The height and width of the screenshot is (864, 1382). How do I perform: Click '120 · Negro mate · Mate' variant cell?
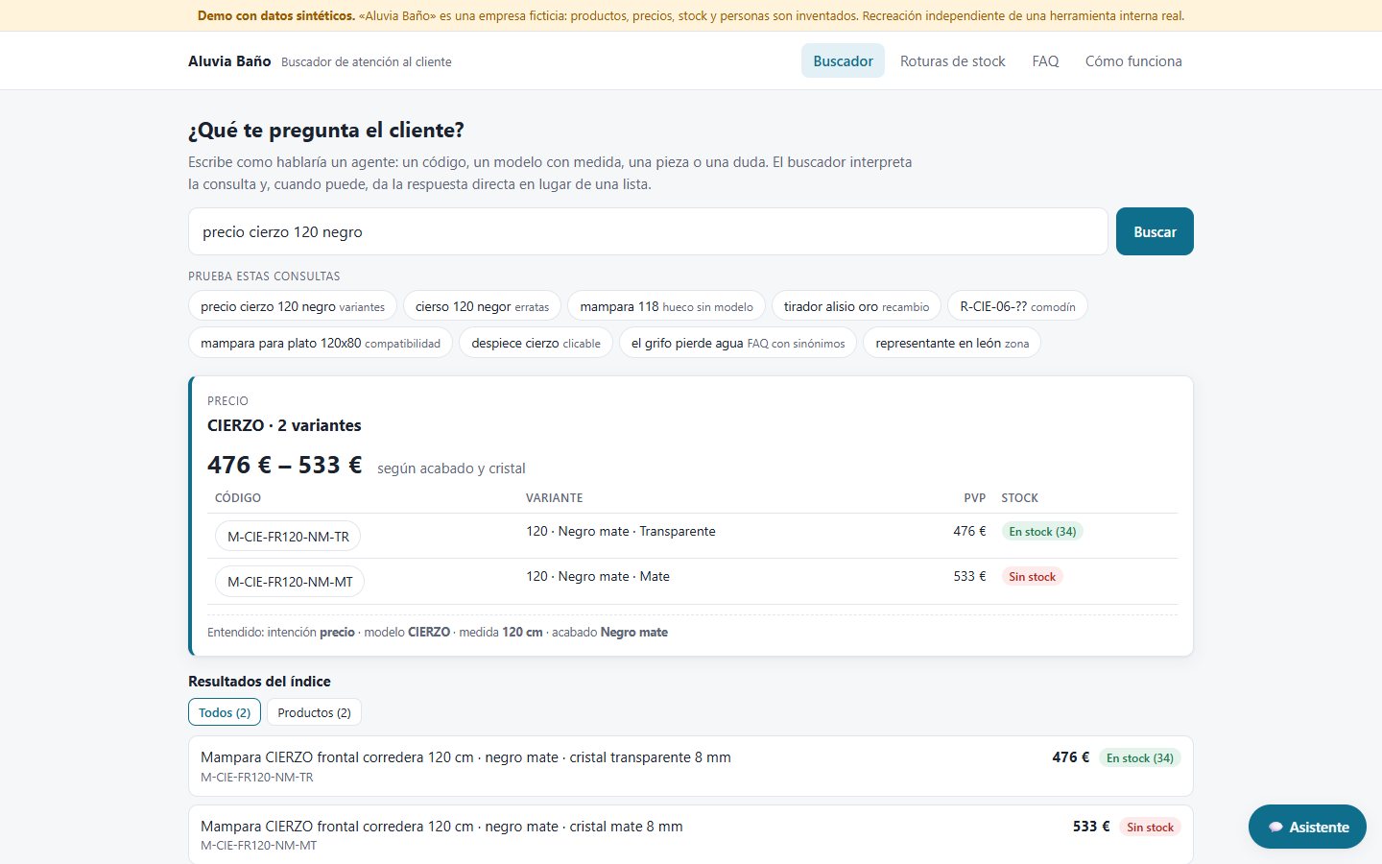click(598, 576)
